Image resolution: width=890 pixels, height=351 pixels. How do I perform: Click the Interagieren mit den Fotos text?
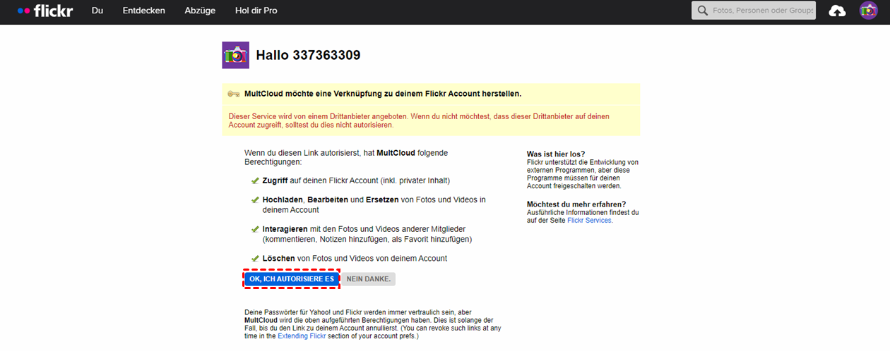[367, 234]
